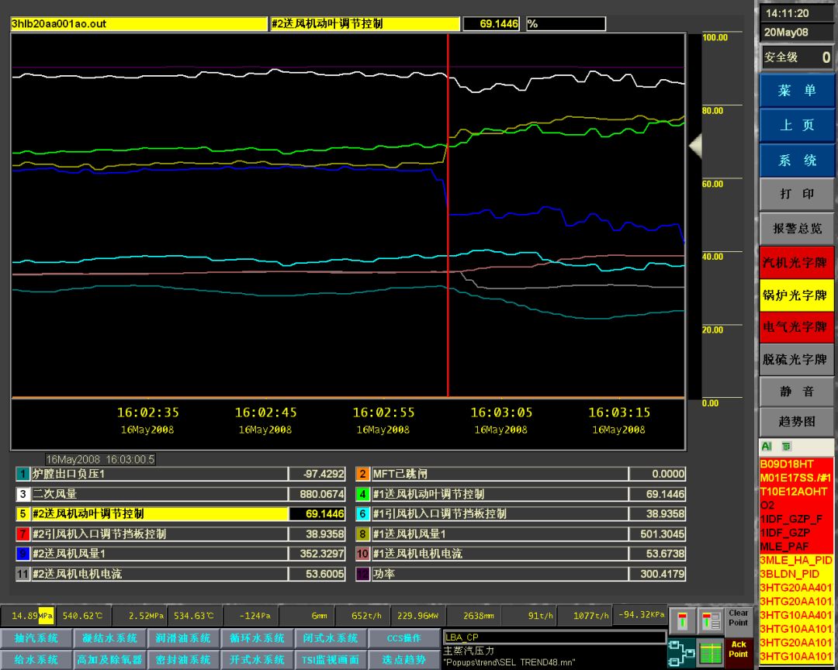Open the CCS操作 screen
The height and width of the screenshot is (670, 838).
tap(403, 638)
